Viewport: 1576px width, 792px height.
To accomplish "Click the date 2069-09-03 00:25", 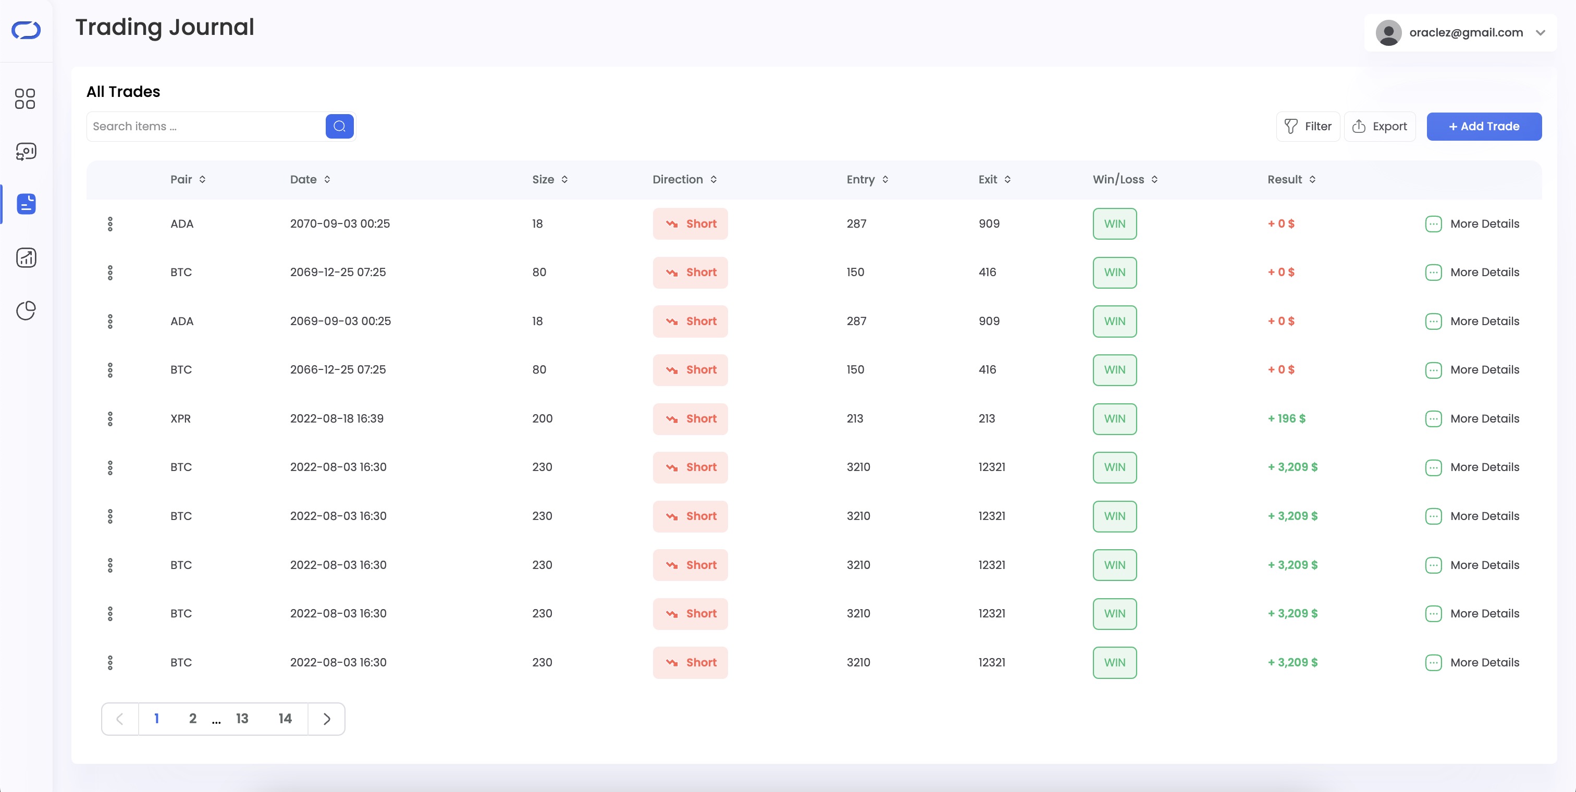I will [x=340, y=321].
